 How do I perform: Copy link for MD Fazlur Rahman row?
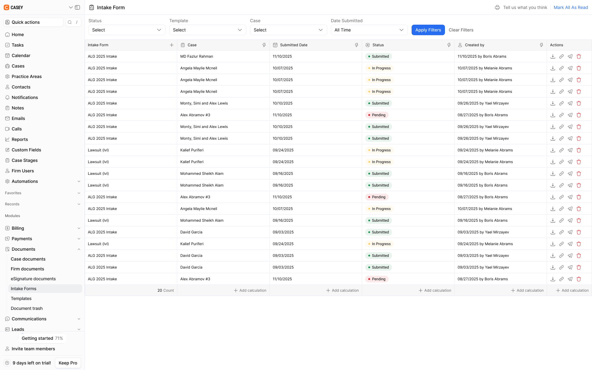pyautogui.click(x=561, y=56)
